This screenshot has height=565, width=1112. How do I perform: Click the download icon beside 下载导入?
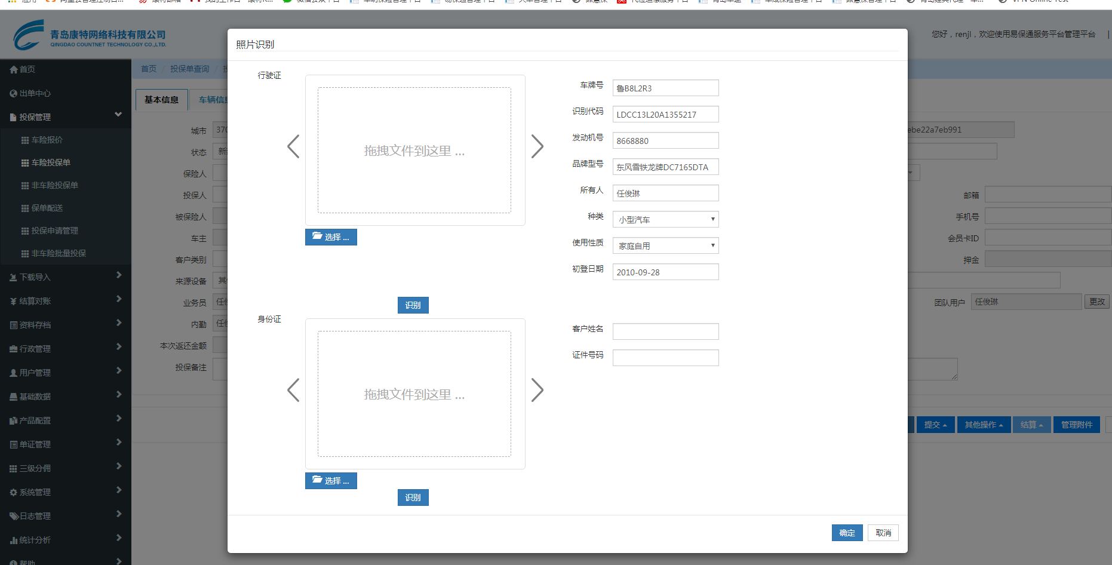(14, 277)
